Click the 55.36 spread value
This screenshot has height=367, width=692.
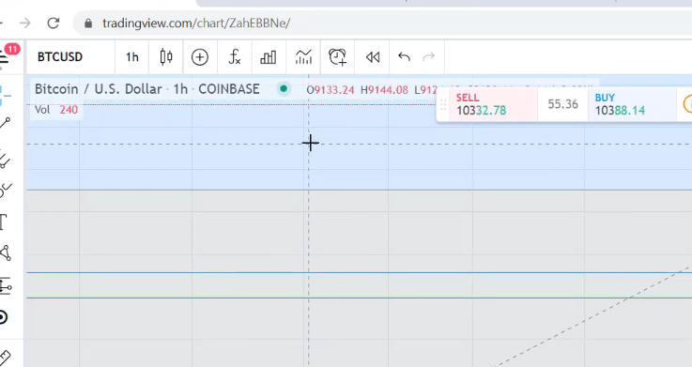(562, 104)
